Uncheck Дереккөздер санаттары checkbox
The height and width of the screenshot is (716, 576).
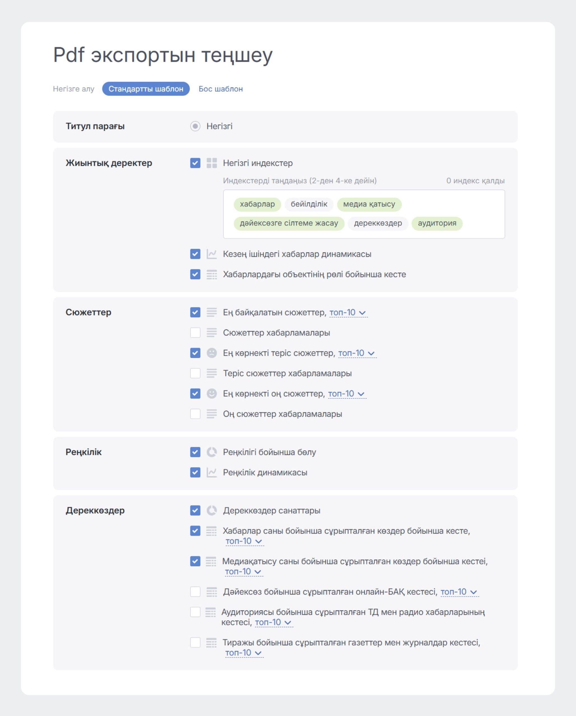pyautogui.click(x=195, y=510)
